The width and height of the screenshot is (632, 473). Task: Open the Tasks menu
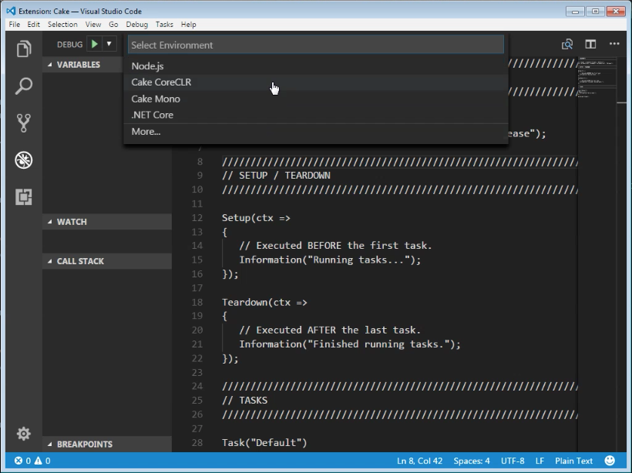(x=164, y=25)
